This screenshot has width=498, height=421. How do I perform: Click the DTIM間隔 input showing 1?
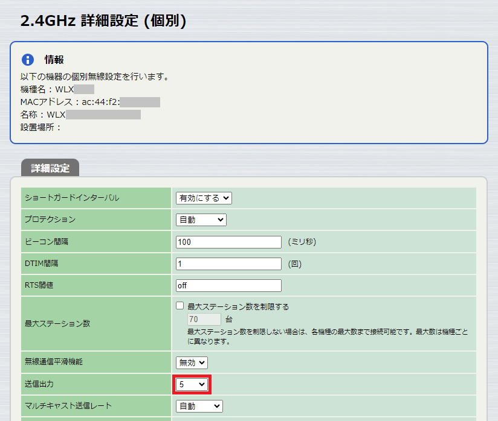pos(228,264)
